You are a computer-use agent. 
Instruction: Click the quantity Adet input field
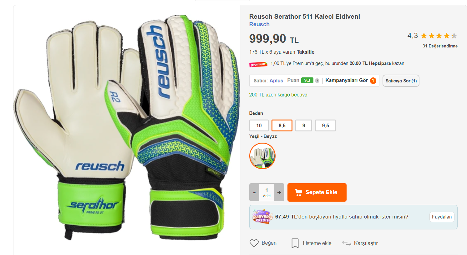tap(267, 192)
